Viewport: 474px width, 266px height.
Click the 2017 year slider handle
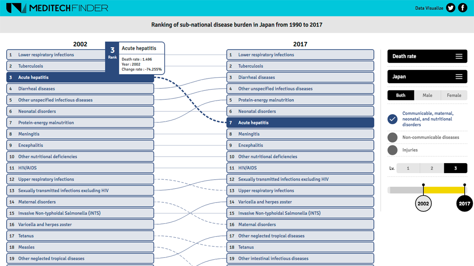(x=464, y=203)
